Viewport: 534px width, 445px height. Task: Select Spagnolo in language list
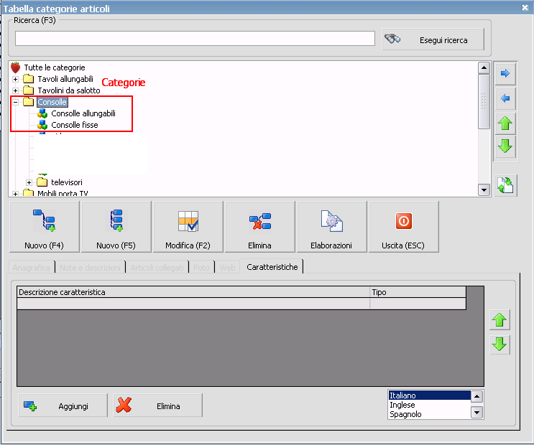[x=430, y=414]
